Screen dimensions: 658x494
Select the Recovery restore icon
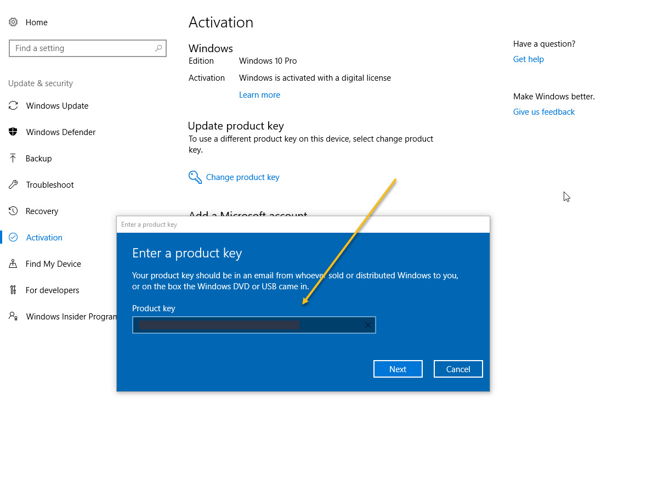click(13, 211)
